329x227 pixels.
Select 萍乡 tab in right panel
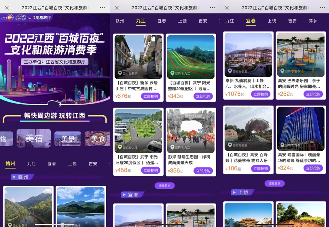(x=313, y=21)
